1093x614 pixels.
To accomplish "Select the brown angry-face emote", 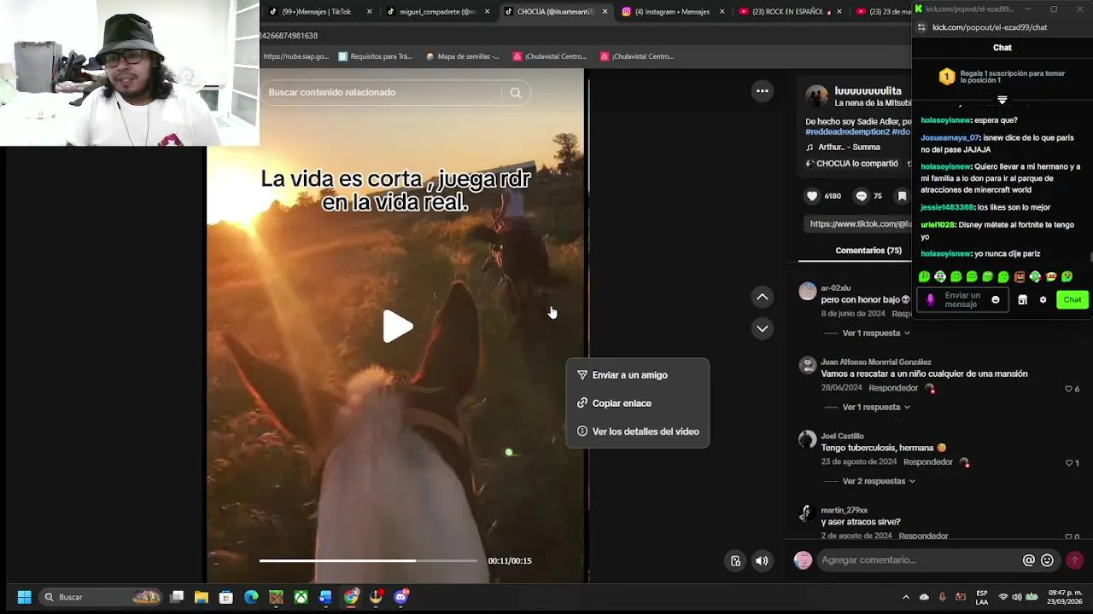I will (1019, 277).
